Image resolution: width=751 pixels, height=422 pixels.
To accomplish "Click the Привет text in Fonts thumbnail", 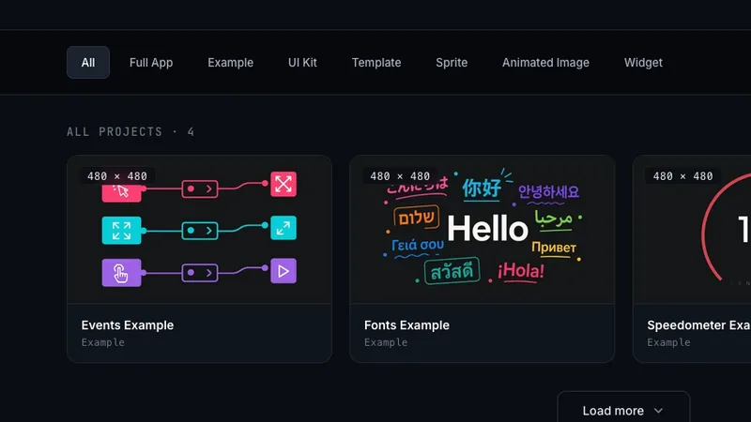I will tap(554, 248).
